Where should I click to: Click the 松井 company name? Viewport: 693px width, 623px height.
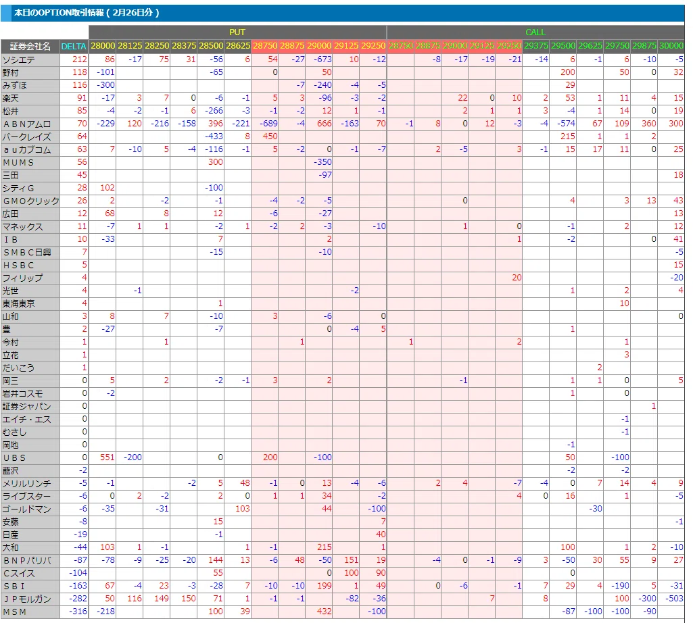click(x=11, y=111)
